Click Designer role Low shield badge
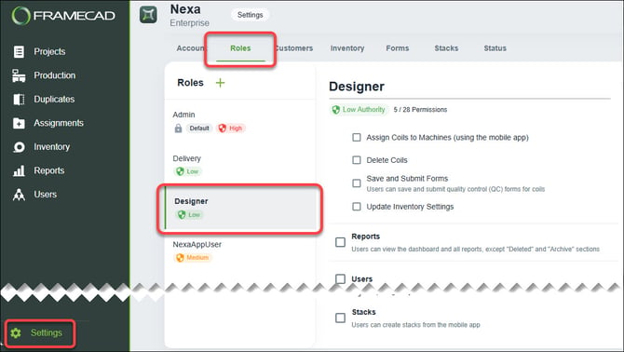 tap(189, 215)
